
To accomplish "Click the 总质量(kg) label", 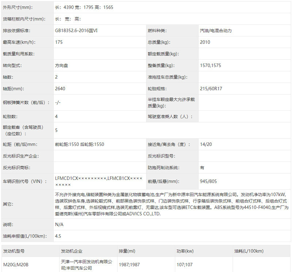I will click(x=159, y=42).
